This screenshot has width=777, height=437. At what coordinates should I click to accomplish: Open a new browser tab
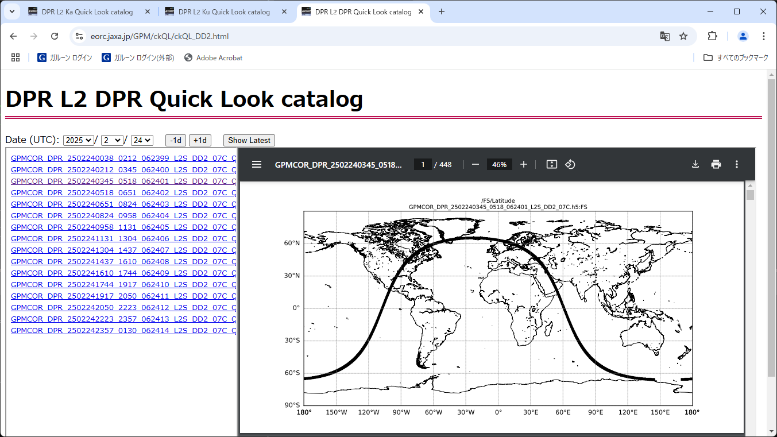click(x=442, y=11)
